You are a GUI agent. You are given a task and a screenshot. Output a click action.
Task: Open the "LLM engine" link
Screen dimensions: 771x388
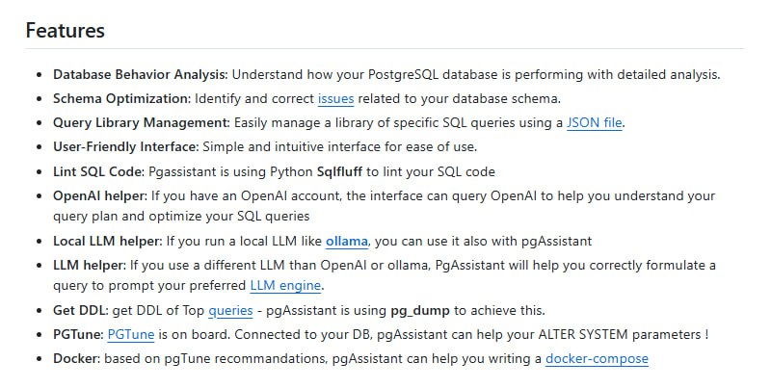pyautogui.click(x=287, y=286)
